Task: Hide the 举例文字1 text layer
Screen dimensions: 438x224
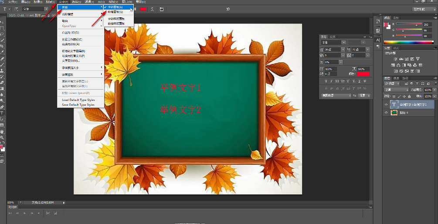Action: (x=386, y=104)
